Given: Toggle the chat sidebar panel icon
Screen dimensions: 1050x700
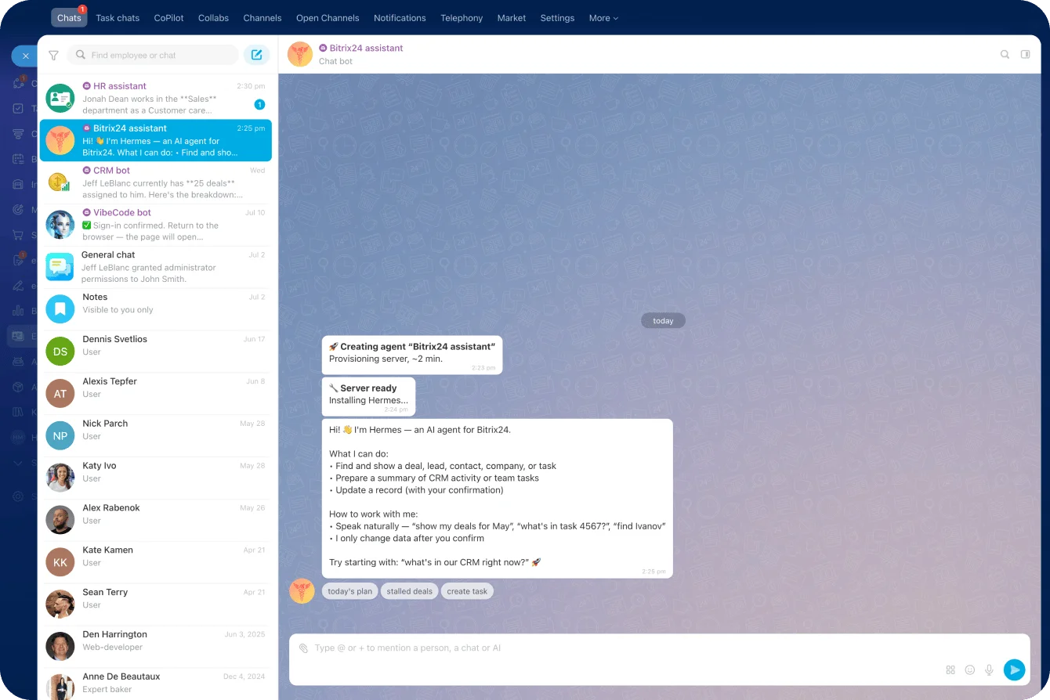Looking at the screenshot, I should [x=1025, y=55].
